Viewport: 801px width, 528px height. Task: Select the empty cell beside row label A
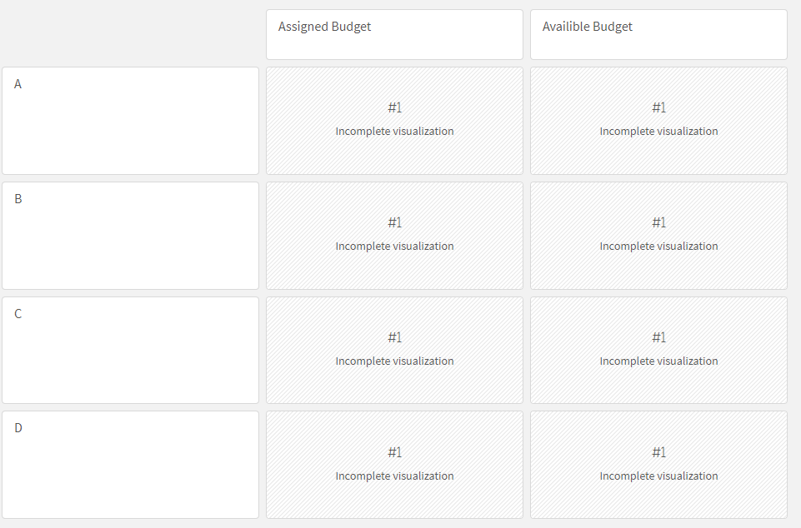click(x=130, y=133)
